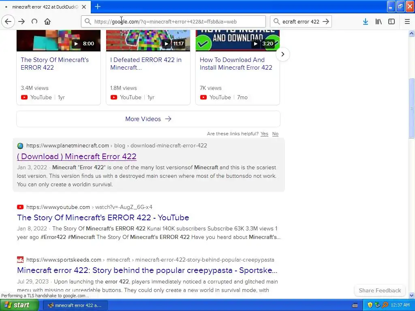The height and width of the screenshot is (311, 415).
Task: Open sportskeeda.com result URL breadcrumb
Action: tap(150, 260)
